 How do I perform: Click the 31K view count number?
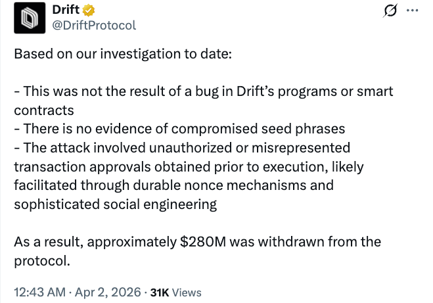[x=160, y=292]
